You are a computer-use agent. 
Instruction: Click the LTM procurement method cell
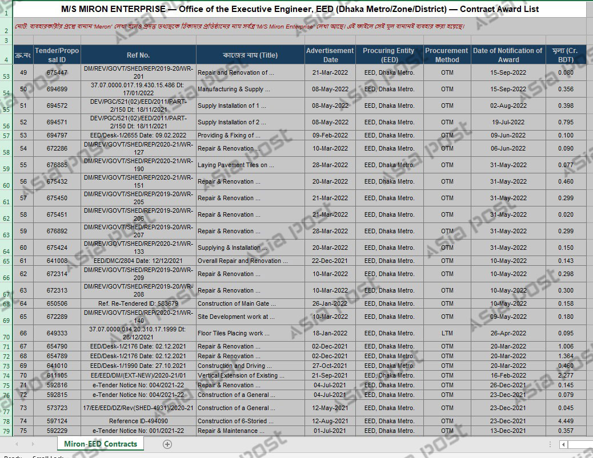447,334
